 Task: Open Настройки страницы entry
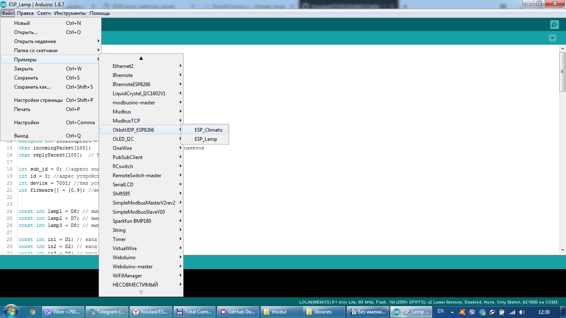pyautogui.click(x=51, y=100)
